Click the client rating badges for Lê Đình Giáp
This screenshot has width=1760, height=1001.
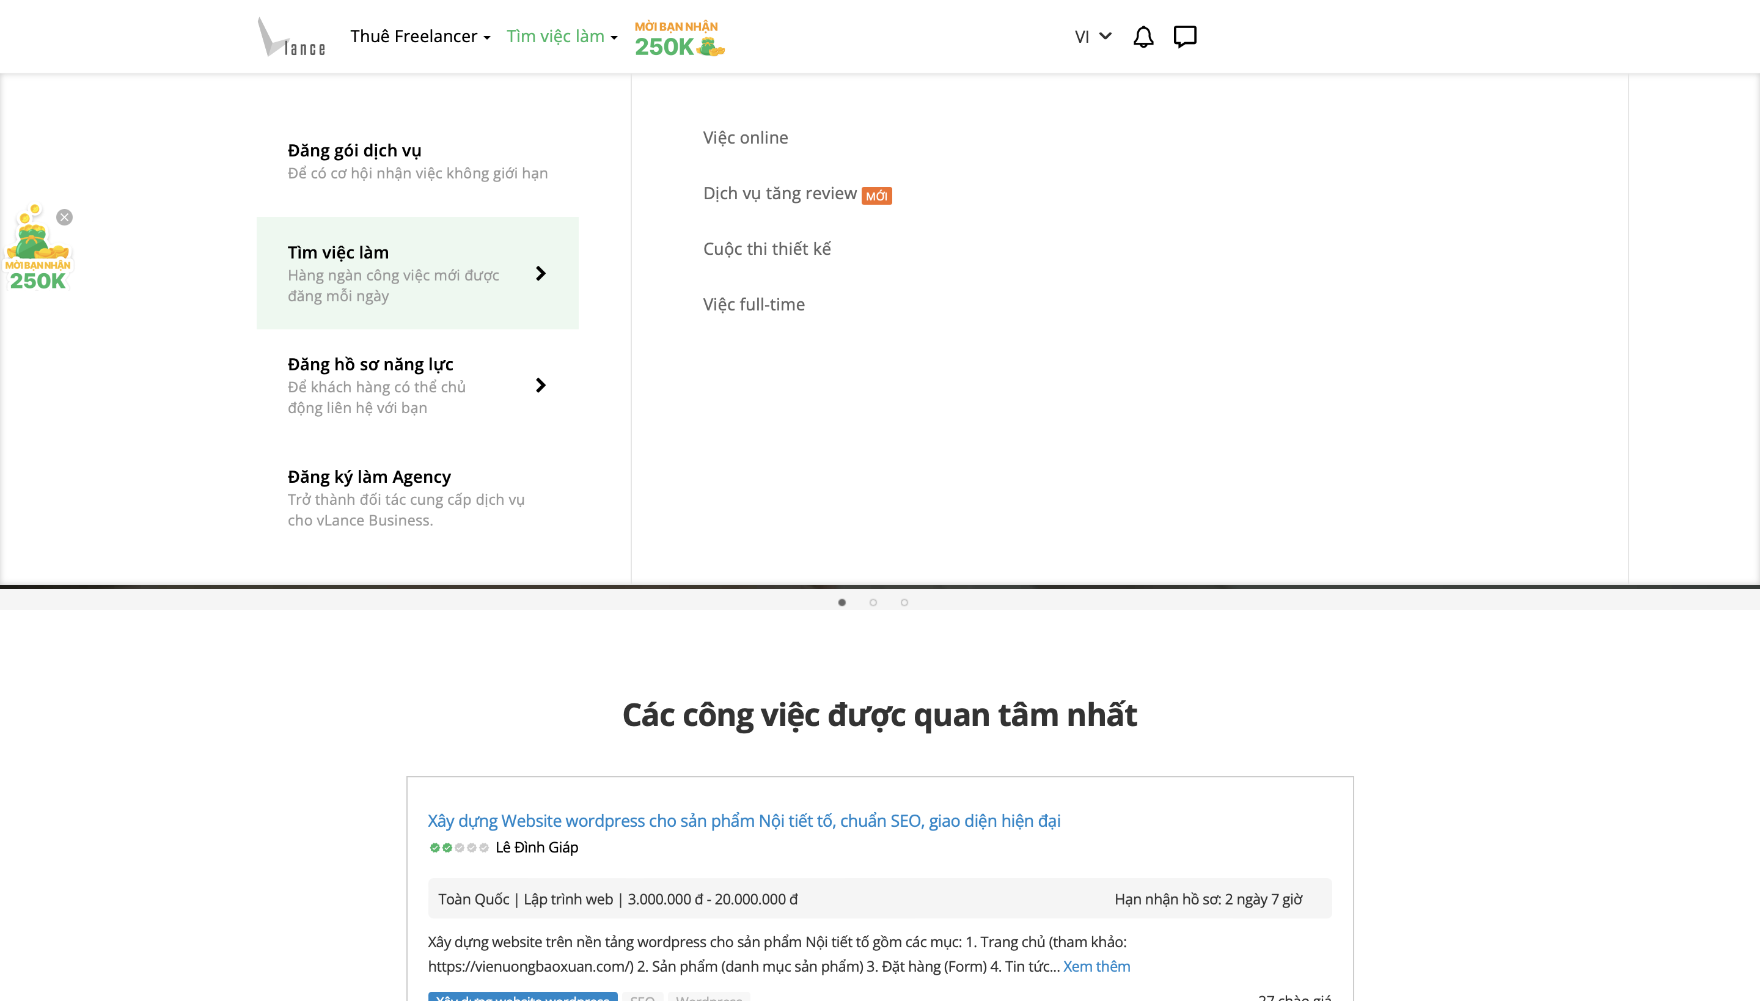[x=458, y=848]
